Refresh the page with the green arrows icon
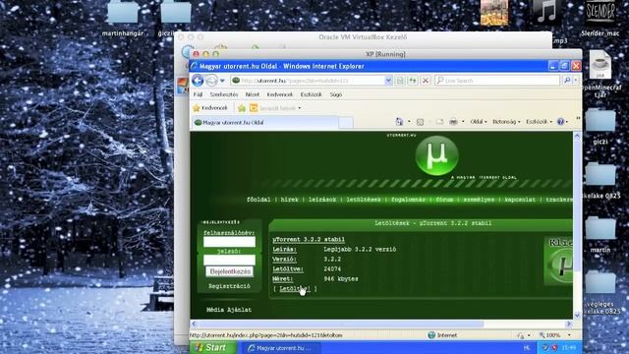Screen dimensions: 629x354 click(413, 81)
